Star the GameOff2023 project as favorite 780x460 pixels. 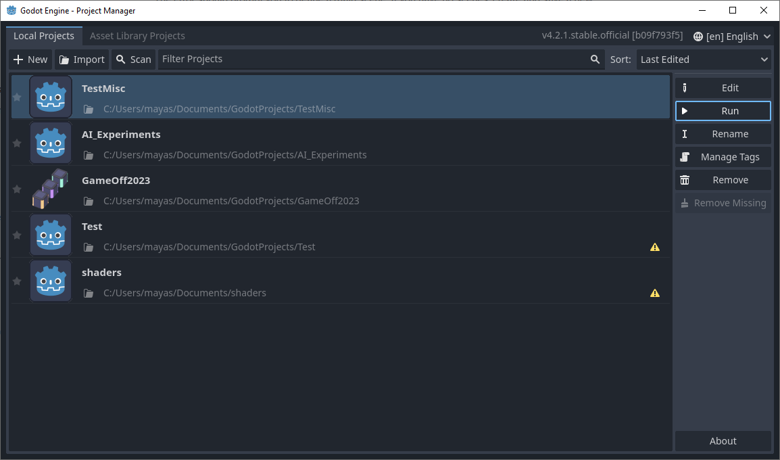[17, 189]
